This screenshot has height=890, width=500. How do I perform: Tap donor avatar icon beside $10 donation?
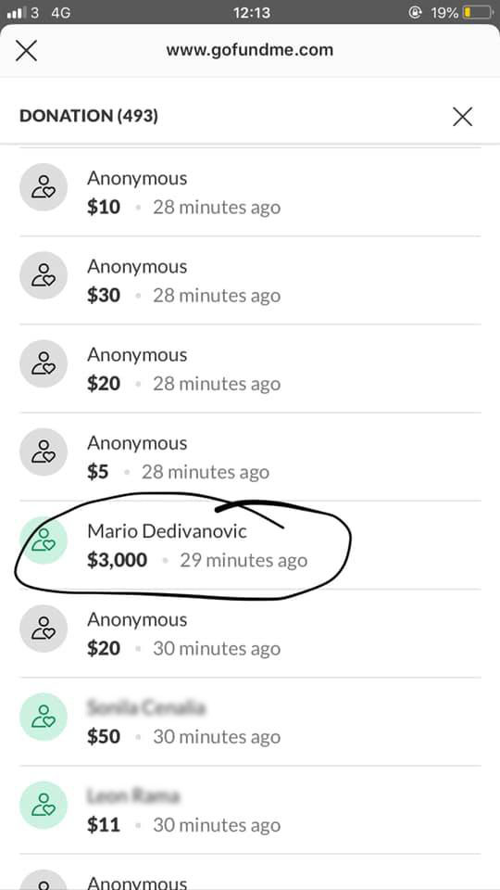pyautogui.click(x=44, y=187)
